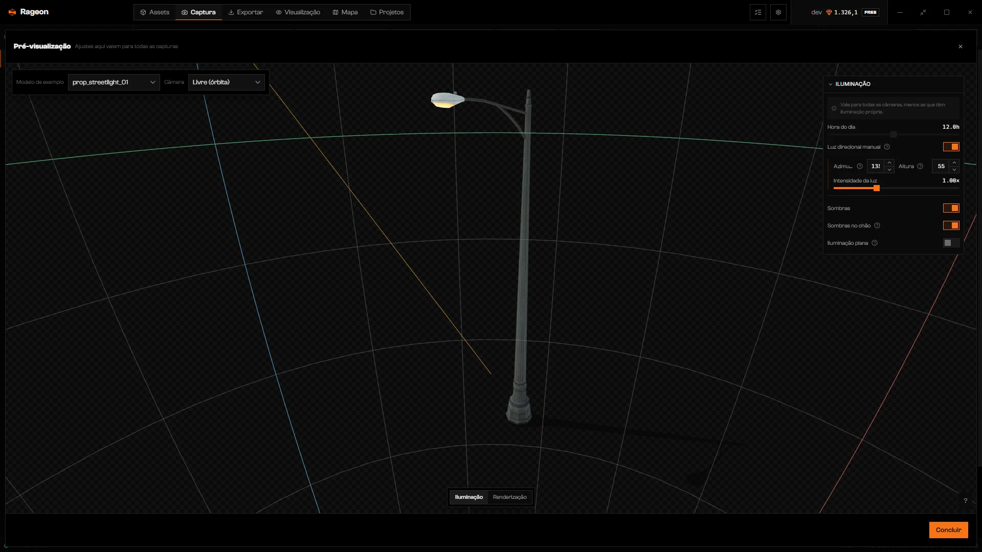Click help icon beside Iluminação plana
Screen dimensions: 982x552
click(x=875, y=243)
